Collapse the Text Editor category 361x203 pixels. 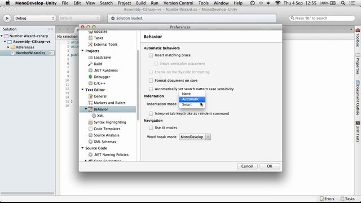click(x=82, y=90)
